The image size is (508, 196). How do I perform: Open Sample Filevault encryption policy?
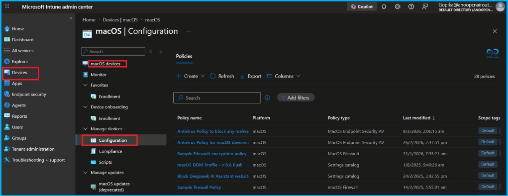tap(212, 154)
